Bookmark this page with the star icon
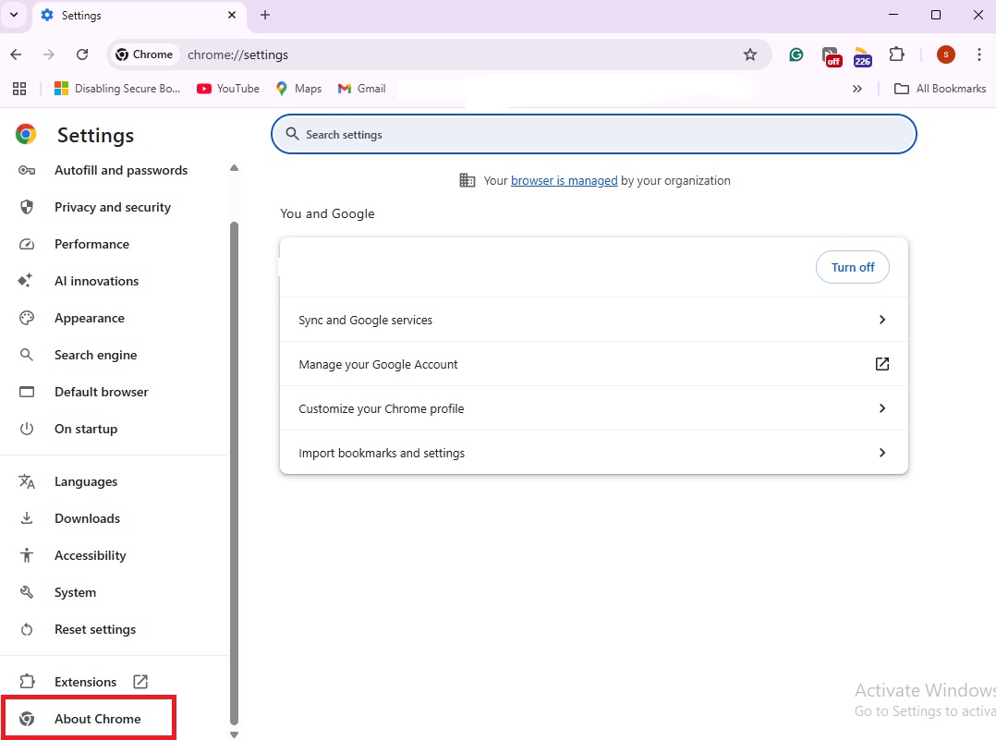Image resolution: width=996 pixels, height=740 pixels. coord(750,55)
